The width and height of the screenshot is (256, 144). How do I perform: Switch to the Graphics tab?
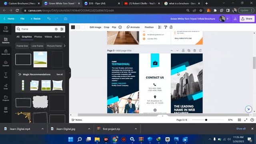coord(27,37)
